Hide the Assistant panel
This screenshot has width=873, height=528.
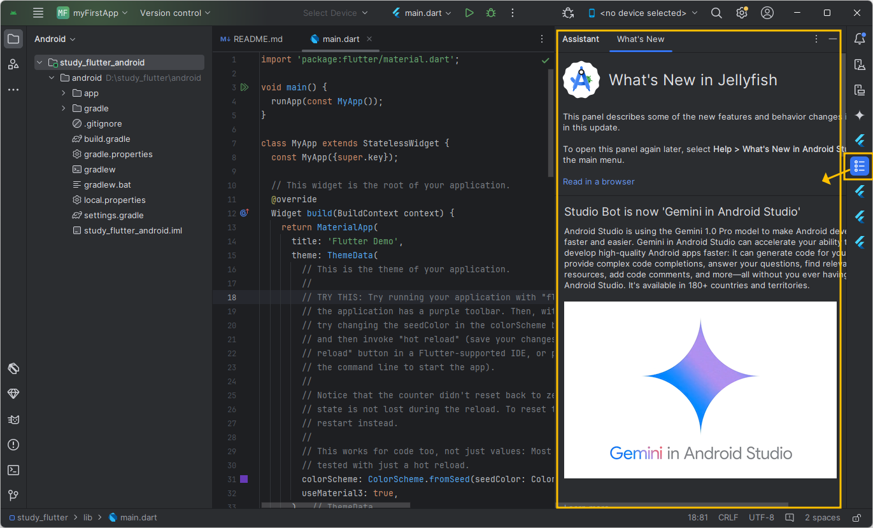pyautogui.click(x=832, y=39)
